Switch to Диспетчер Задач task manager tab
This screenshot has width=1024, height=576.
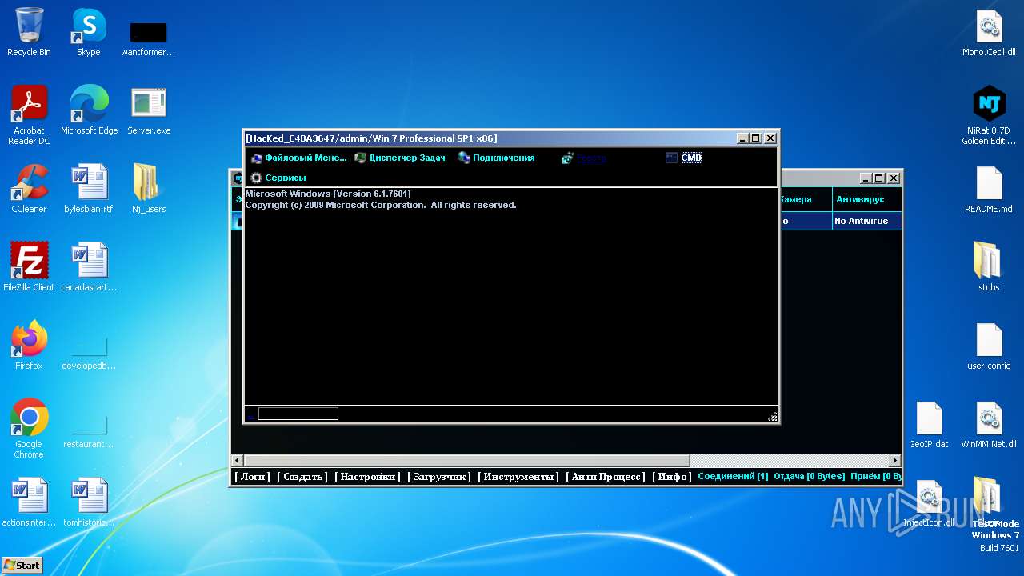[400, 158]
